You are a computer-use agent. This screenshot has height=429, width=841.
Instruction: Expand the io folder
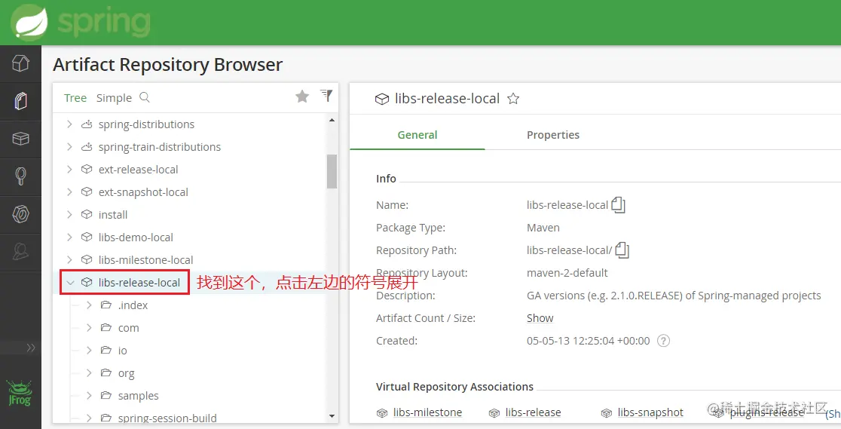89,350
